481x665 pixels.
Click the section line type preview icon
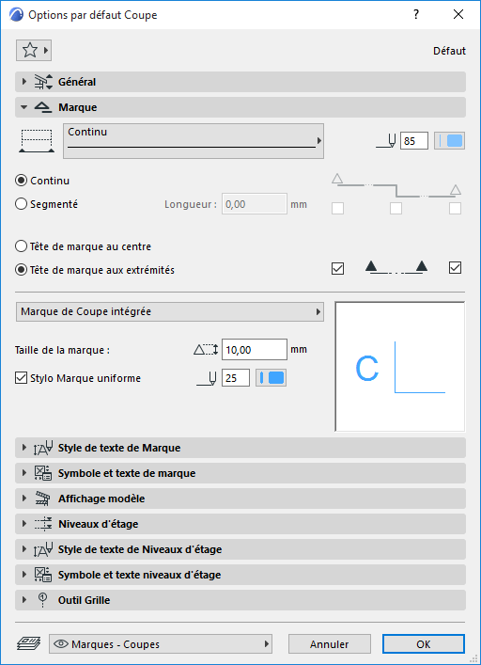point(37,141)
